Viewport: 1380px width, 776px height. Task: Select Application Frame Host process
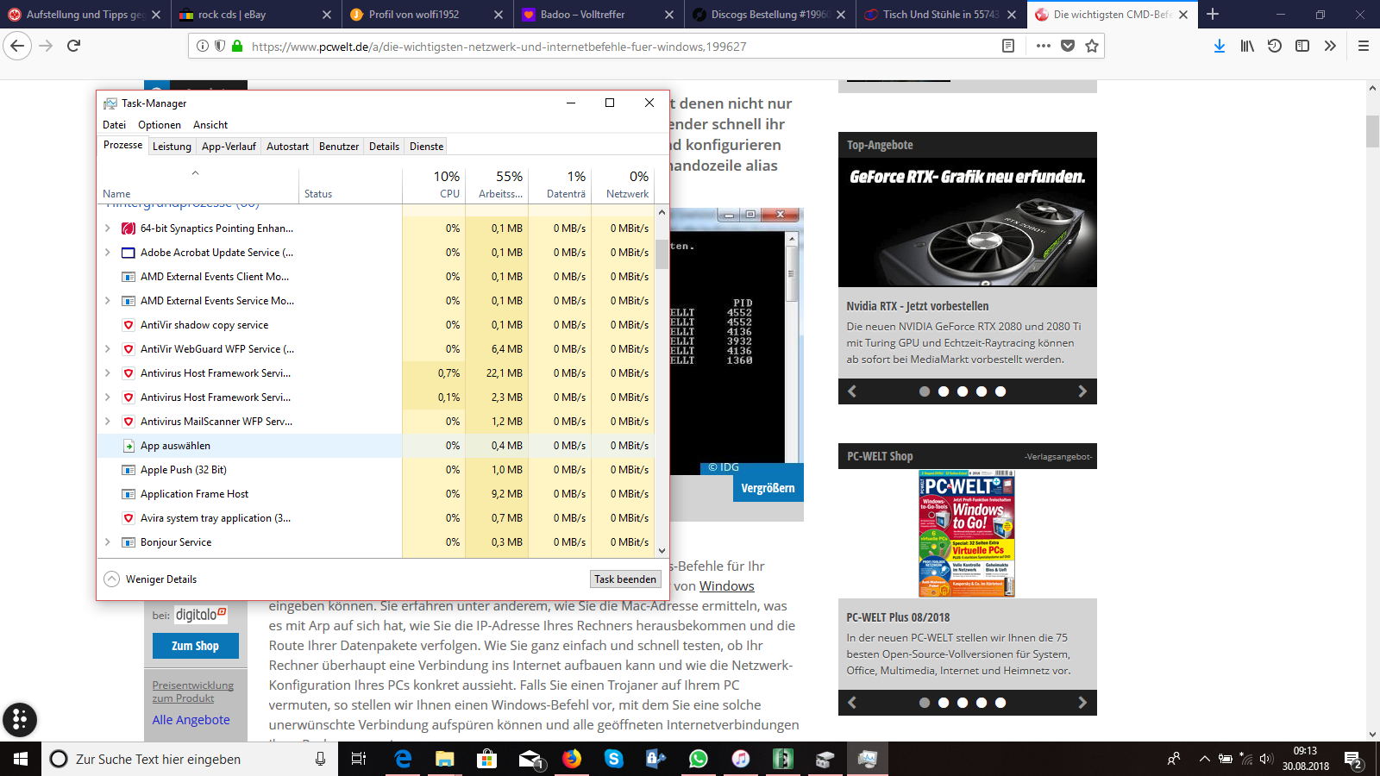pyautogui.click(x=376, y=494)
